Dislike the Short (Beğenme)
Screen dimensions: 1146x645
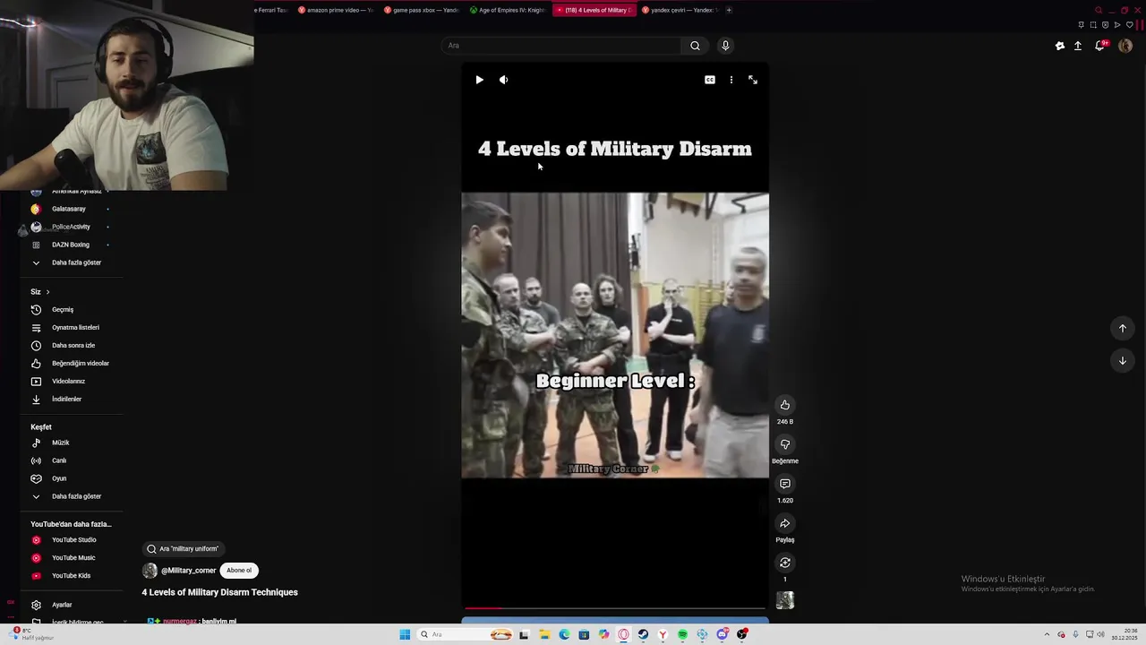[x=785, y=444]
